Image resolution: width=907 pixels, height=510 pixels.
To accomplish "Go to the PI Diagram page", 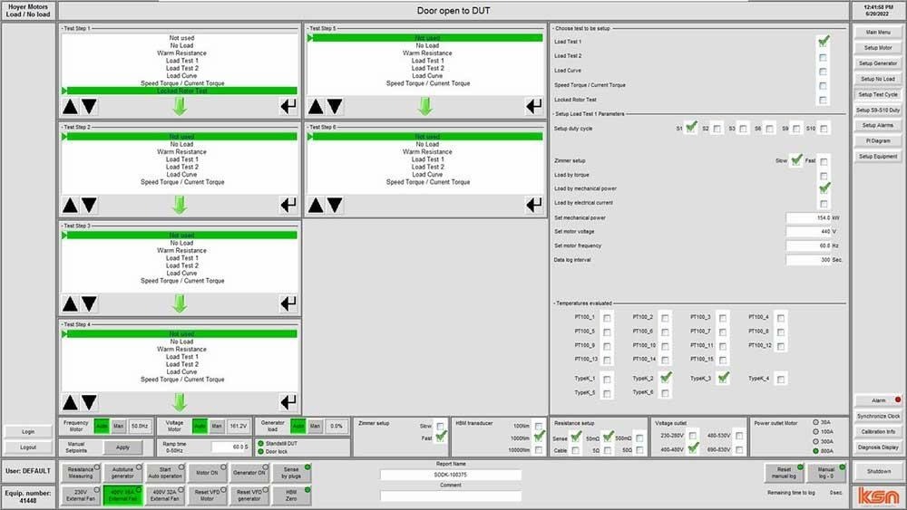I will [x=878, y=140].
